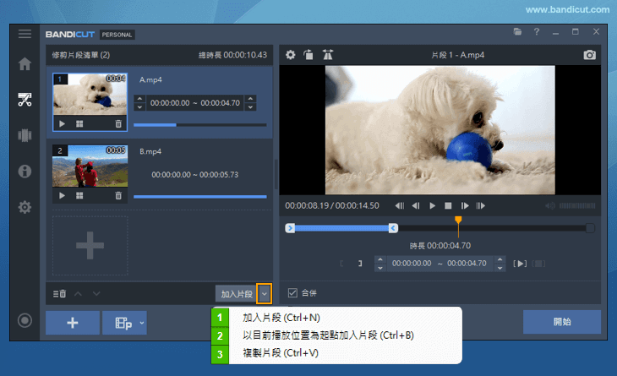Decrease start time of A.mp4 segment in list

pyautogui.click(x=139, y=107)
